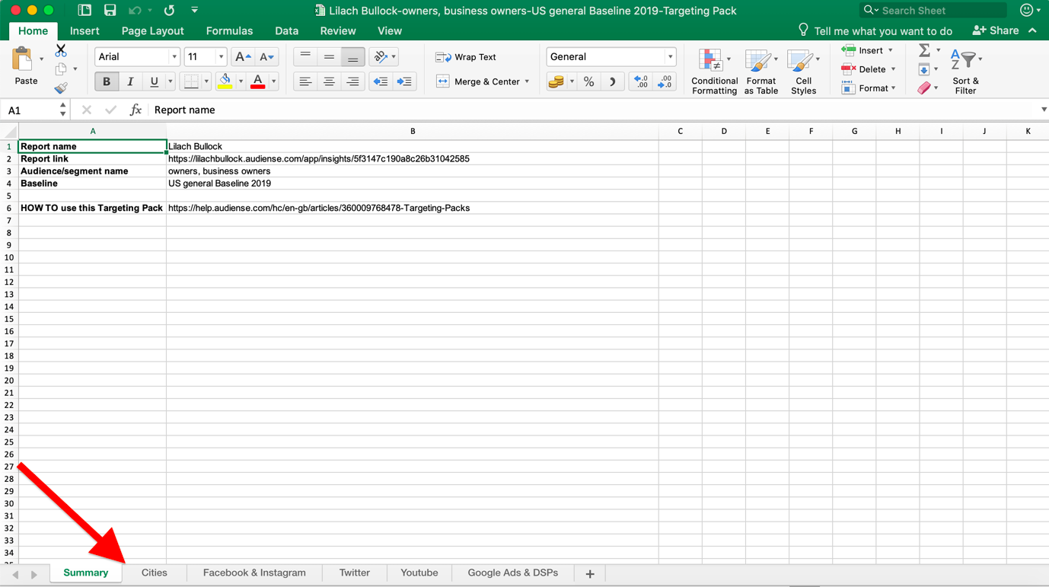
Task: Decrease the cell indent
Action: [381, 81]
